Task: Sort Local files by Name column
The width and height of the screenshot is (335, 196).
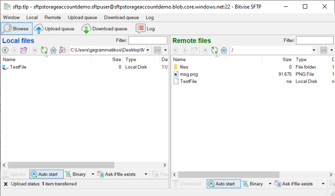Action: pyautogui.click(x=46, y=59)
